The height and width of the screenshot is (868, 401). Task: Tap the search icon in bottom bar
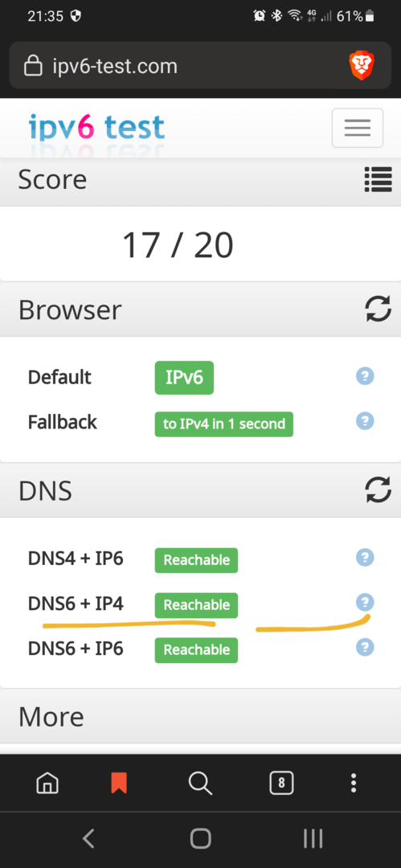200,783
